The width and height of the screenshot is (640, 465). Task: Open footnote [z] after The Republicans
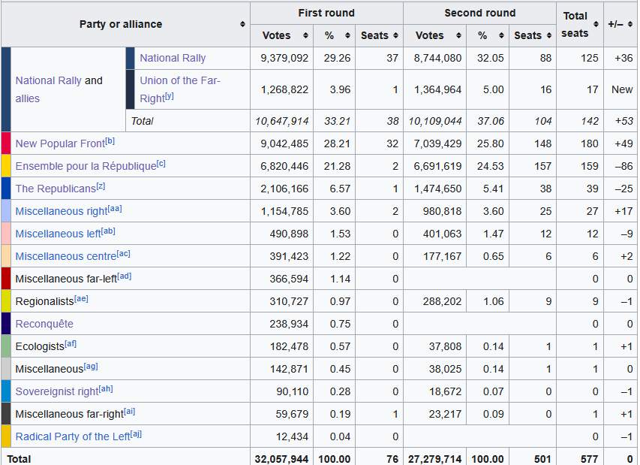[101, 186]
